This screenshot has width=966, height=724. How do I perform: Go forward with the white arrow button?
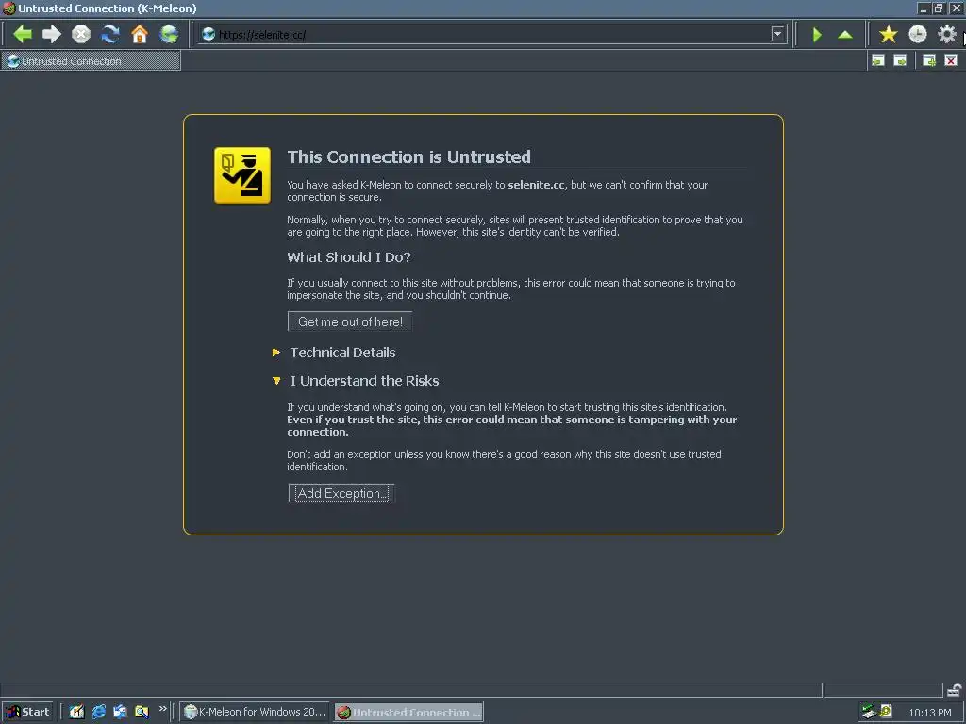52,34
